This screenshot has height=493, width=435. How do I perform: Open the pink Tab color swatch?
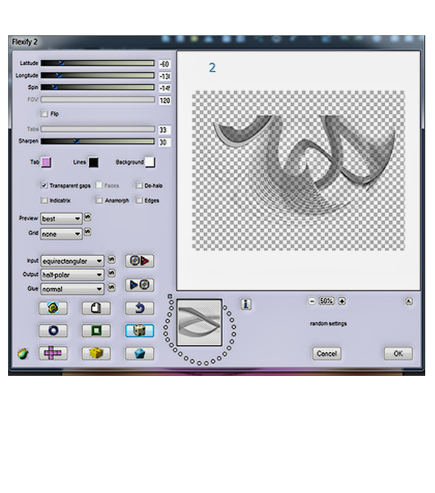(x=46, y=162)
